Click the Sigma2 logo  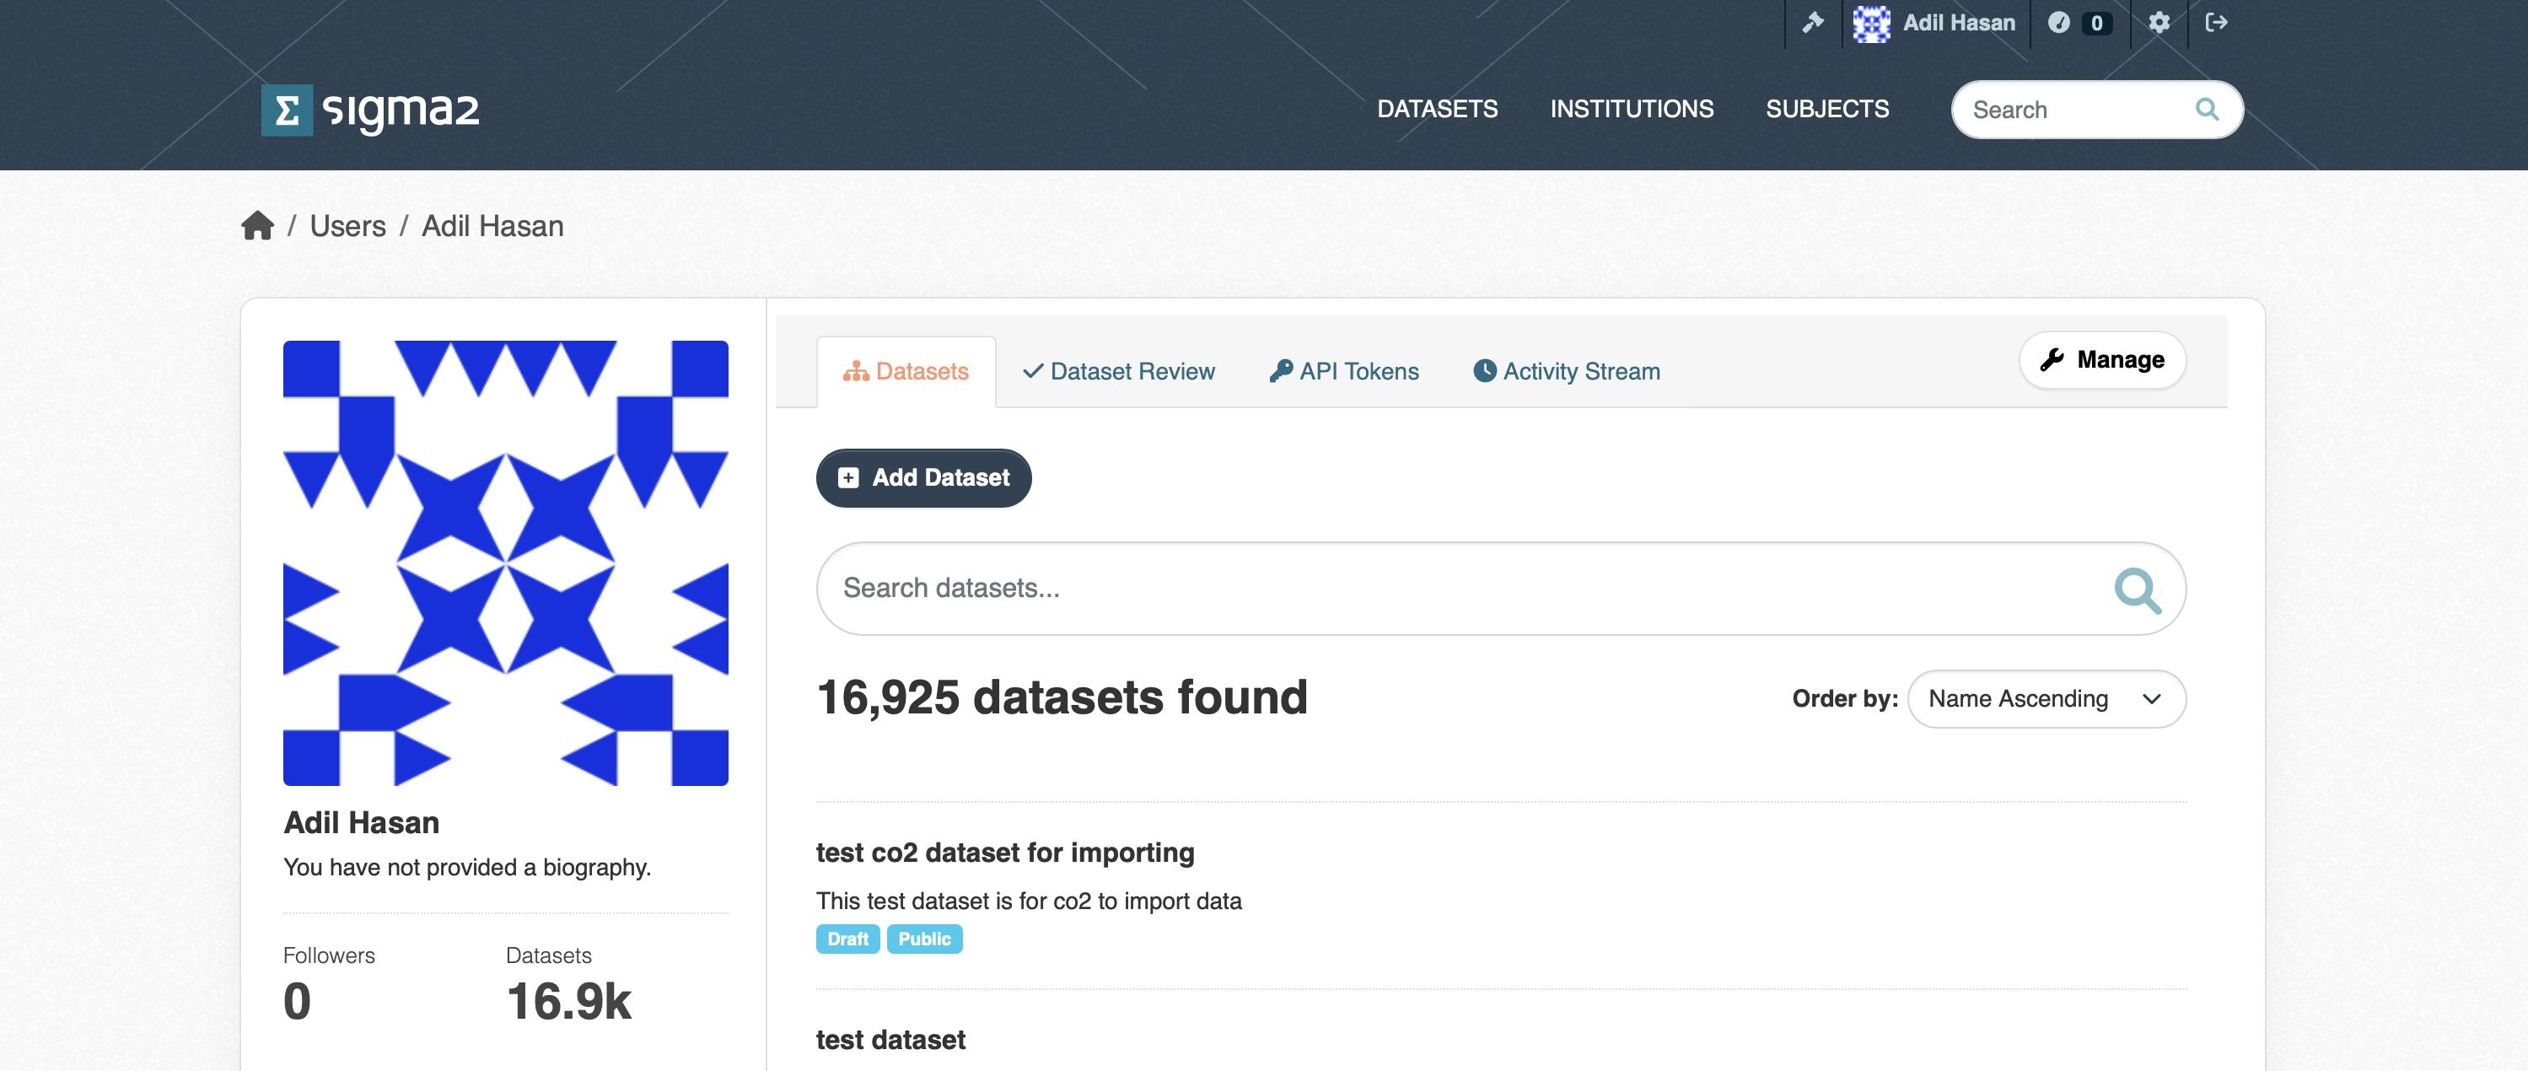coord(370,109)
